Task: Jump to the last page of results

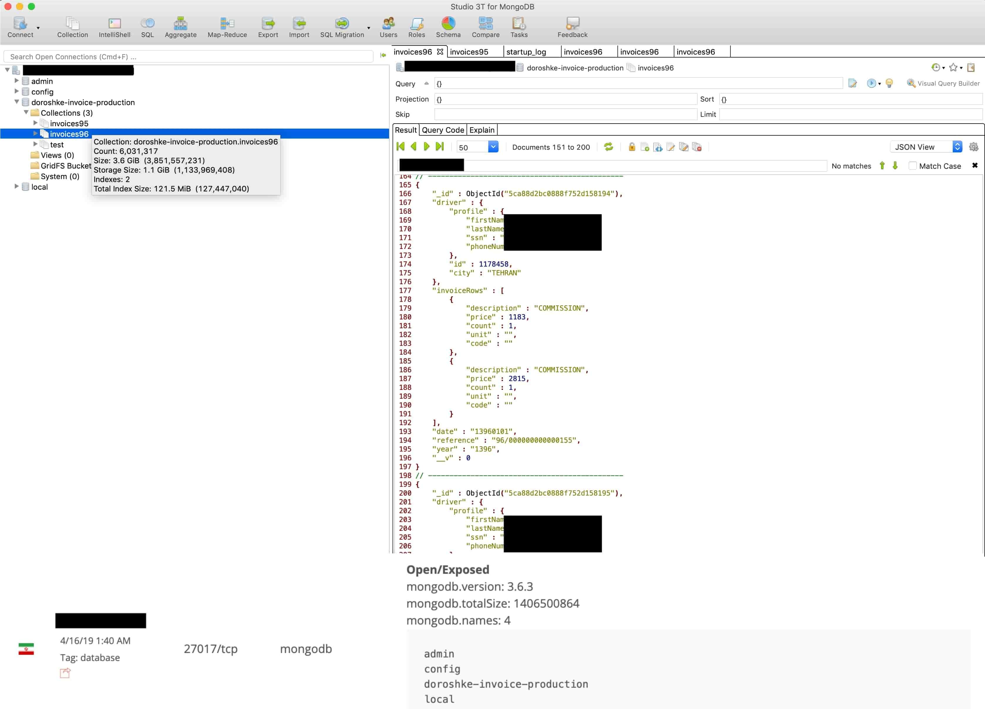Action: (440, 147)
